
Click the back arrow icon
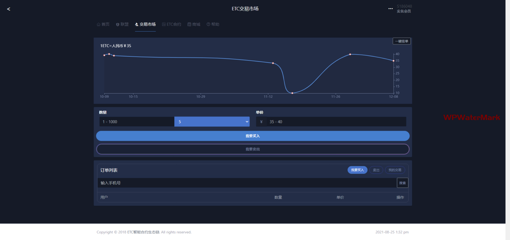click(x=9, y=9)
